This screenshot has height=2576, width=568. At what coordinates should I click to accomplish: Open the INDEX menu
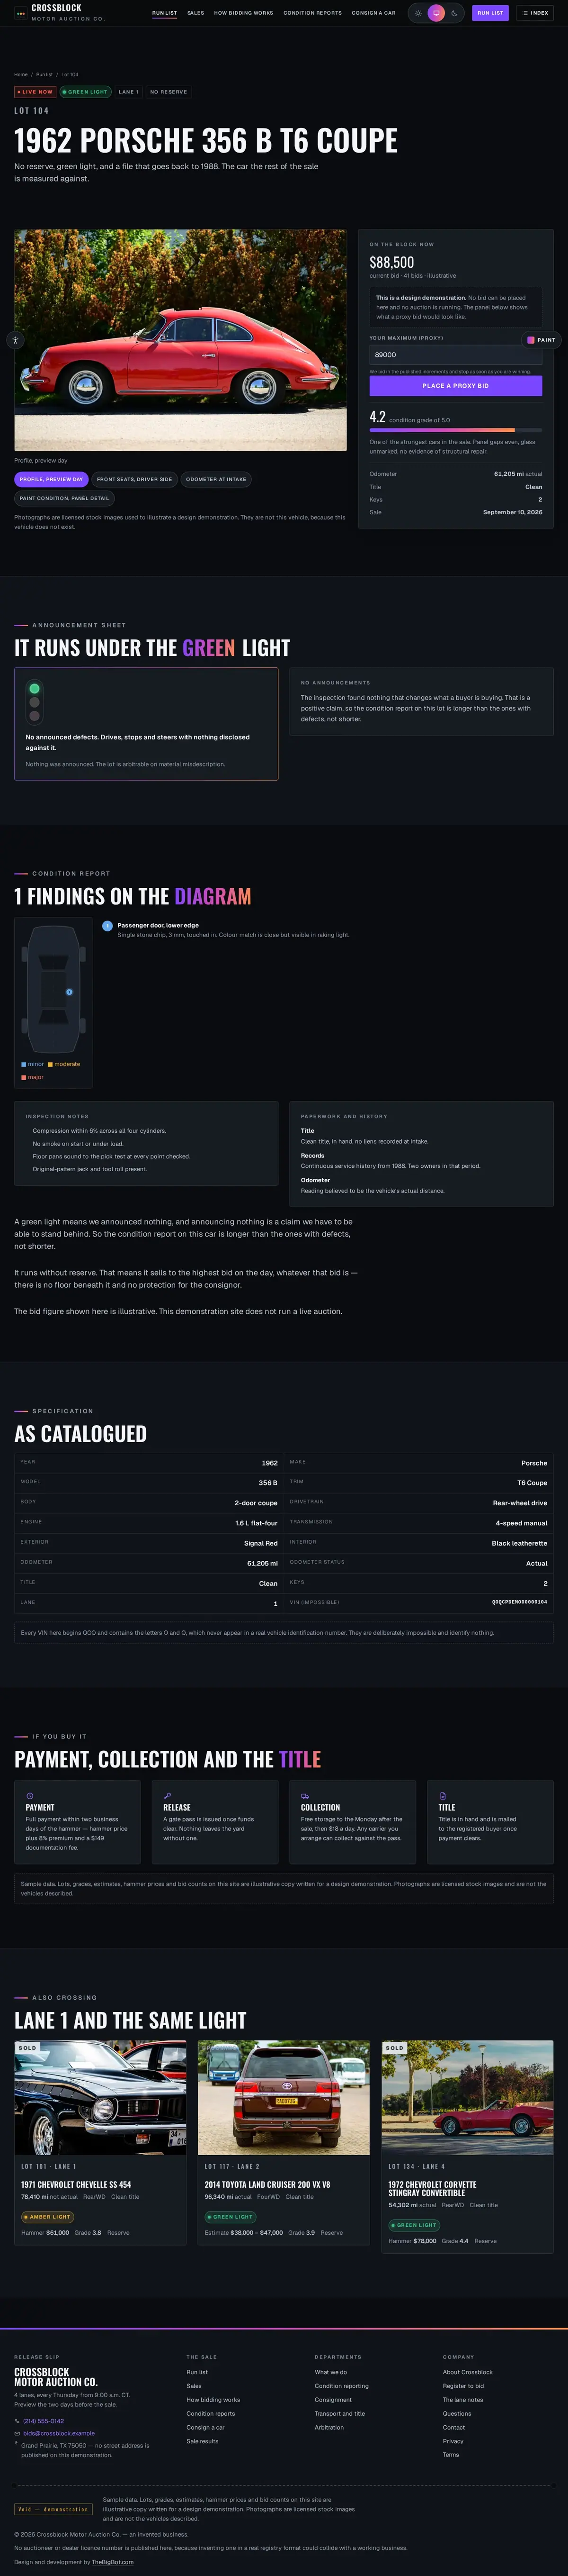535,13
